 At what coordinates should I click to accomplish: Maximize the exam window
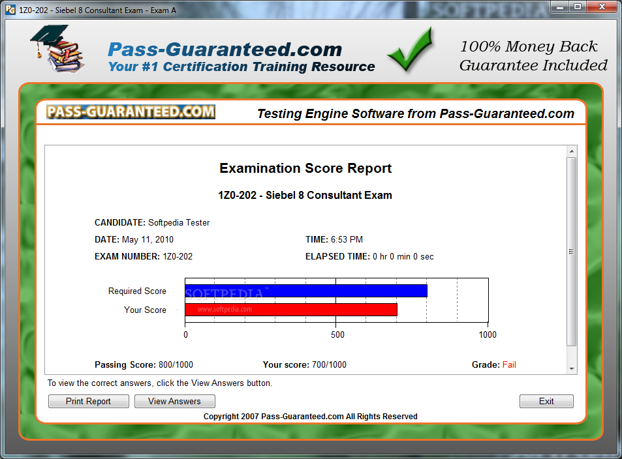pos(578,7)
